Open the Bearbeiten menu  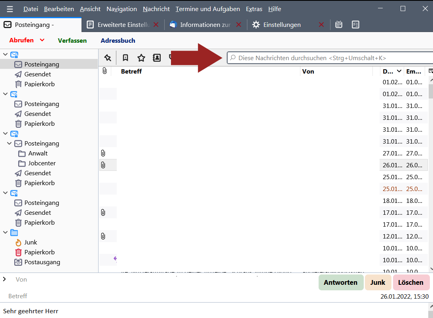click(59, 9)
